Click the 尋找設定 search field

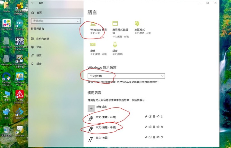(56, 21)
